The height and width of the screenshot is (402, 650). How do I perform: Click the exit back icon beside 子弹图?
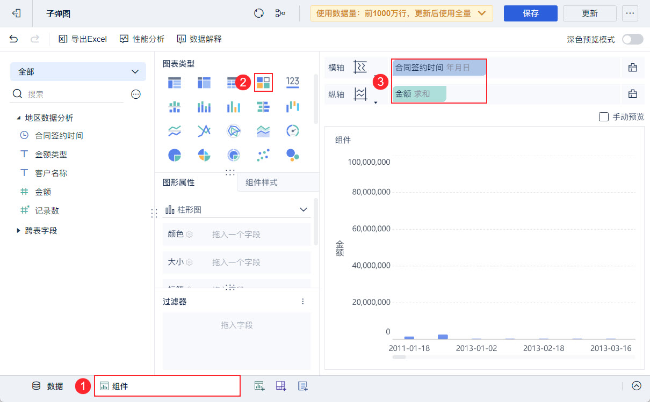(x=16, y=13)
